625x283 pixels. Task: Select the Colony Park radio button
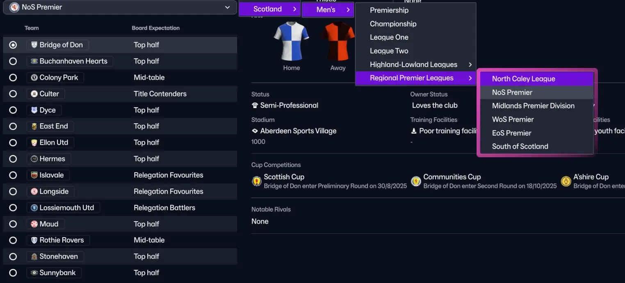pyautogui.click(x=13, y=77)
